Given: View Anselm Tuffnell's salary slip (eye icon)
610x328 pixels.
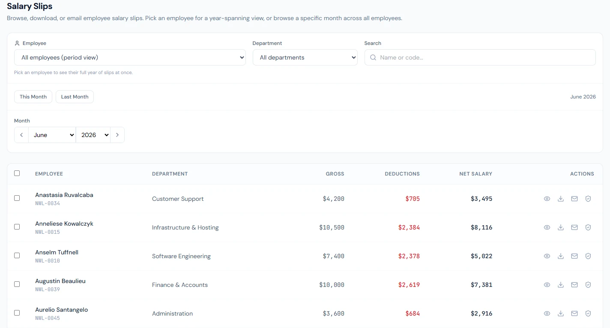Looking at the screenshot, I should pyautogui.click(x=547, y=256).
